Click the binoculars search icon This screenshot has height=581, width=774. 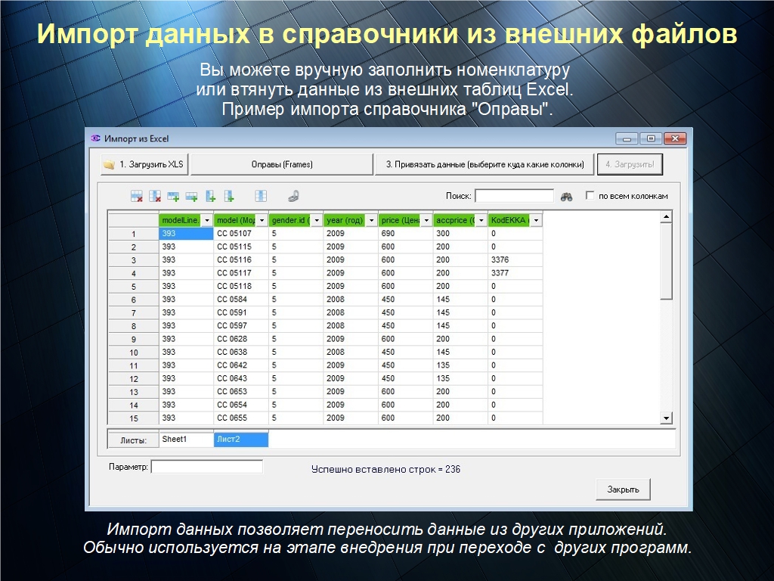coord(567,197)
